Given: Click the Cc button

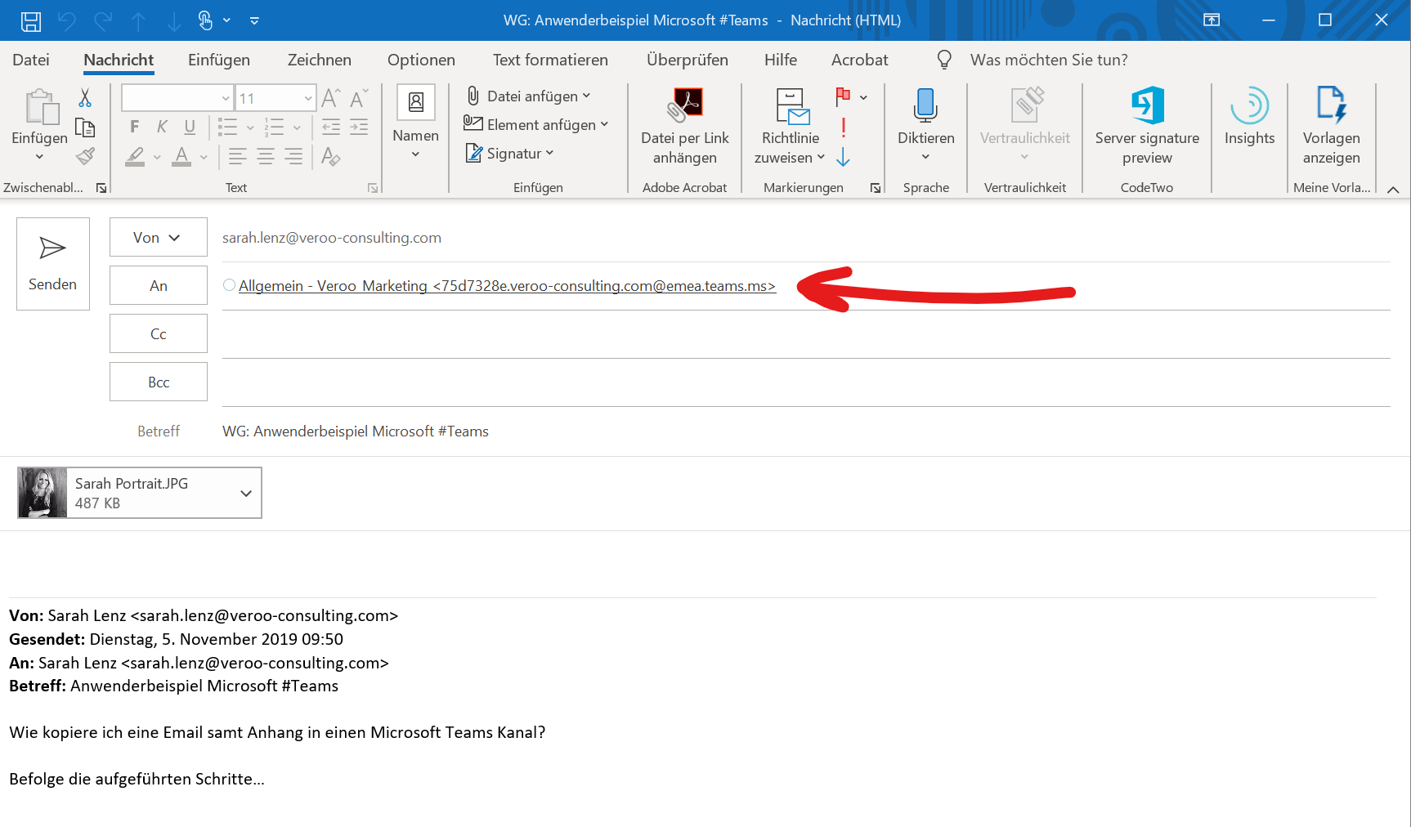Looking at the screenshot, I should point(159,333).
